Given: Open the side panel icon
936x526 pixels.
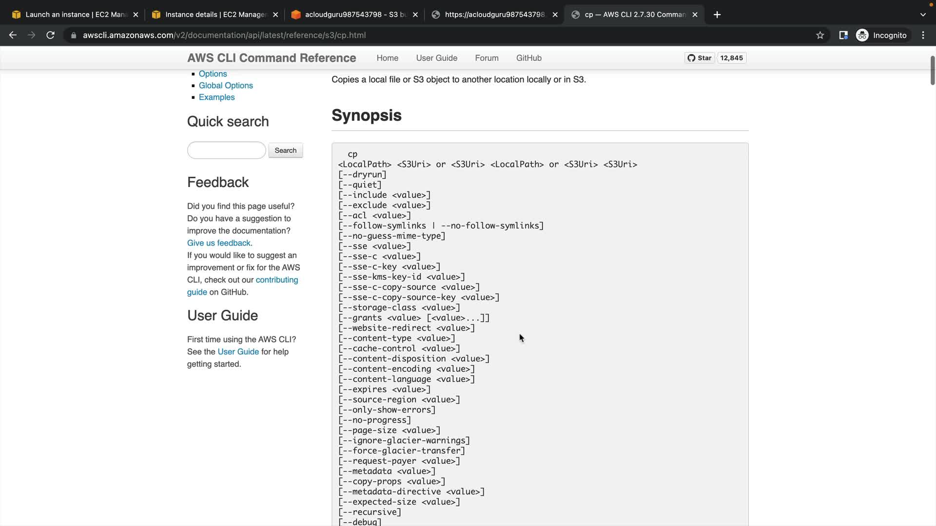Looking at the screenshot, I should coord(843,35).
